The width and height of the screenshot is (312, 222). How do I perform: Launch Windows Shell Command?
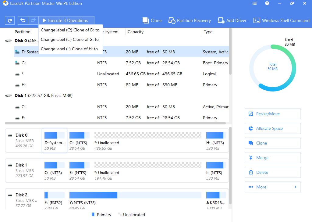pyautogui.click(x=282, y=21)
